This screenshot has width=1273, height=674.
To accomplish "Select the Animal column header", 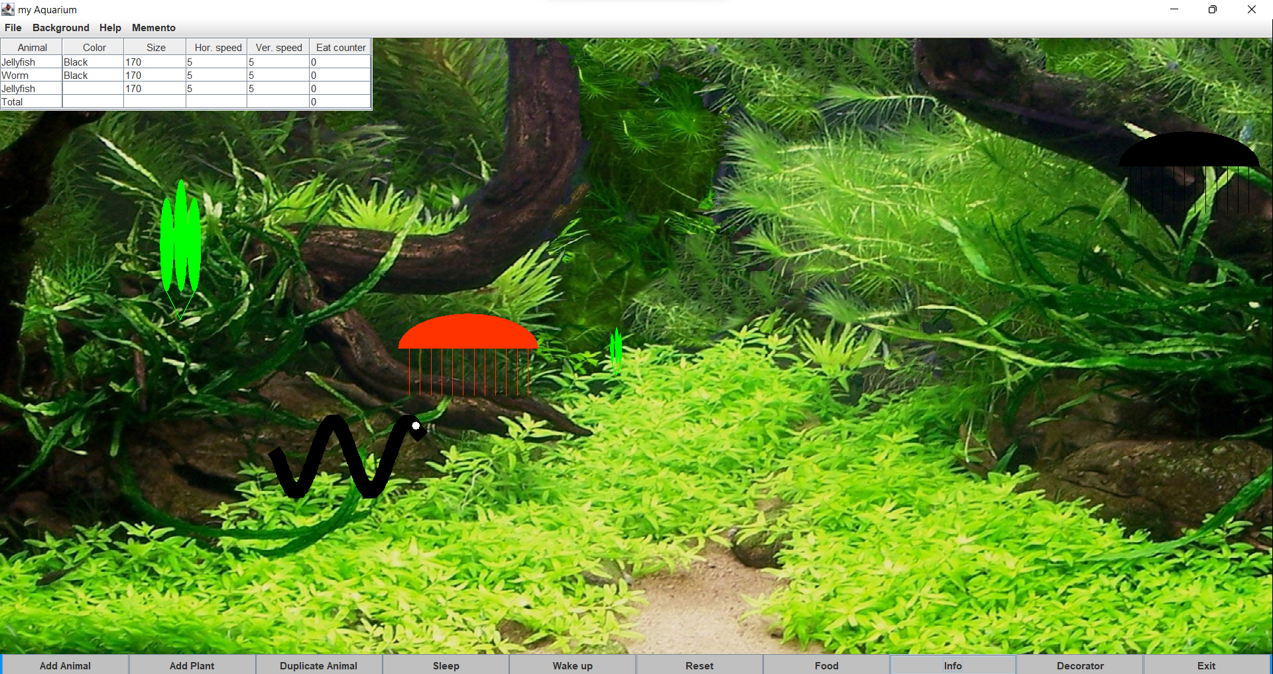I will point(32,47).
